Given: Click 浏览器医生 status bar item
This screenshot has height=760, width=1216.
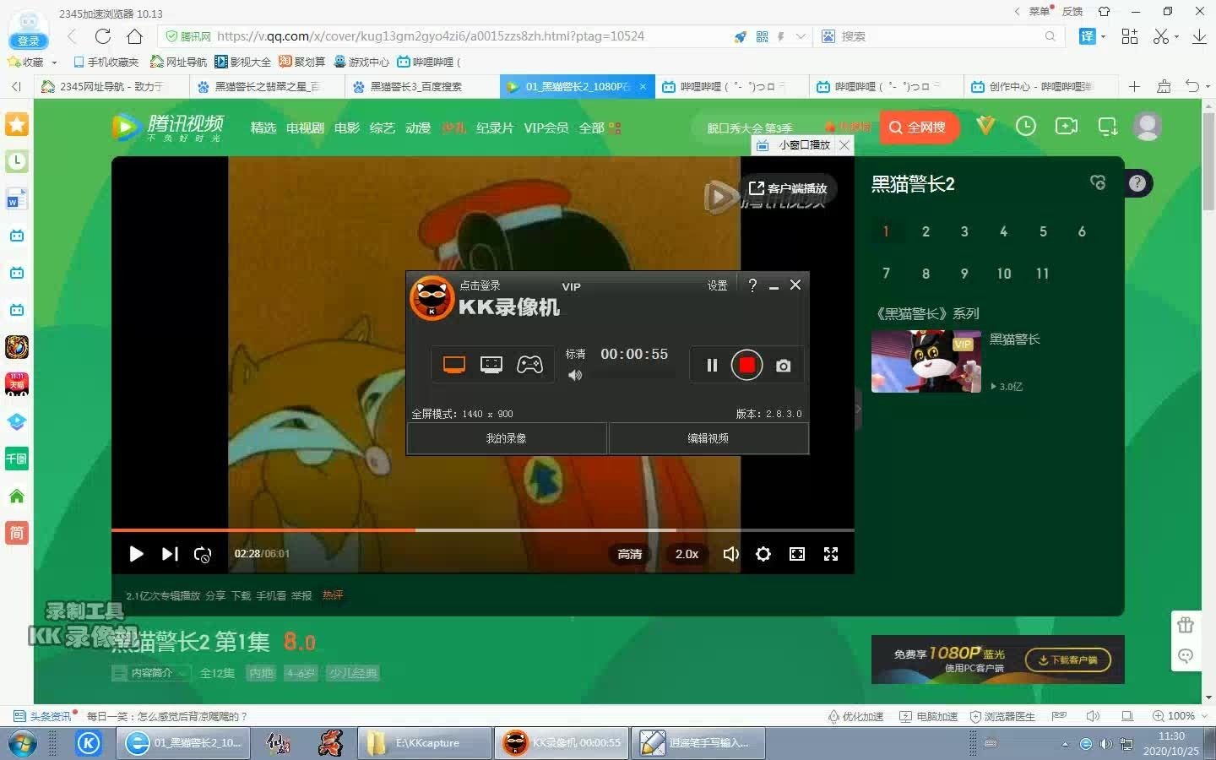Looking at the screenshot, I should coord(1002,716).
